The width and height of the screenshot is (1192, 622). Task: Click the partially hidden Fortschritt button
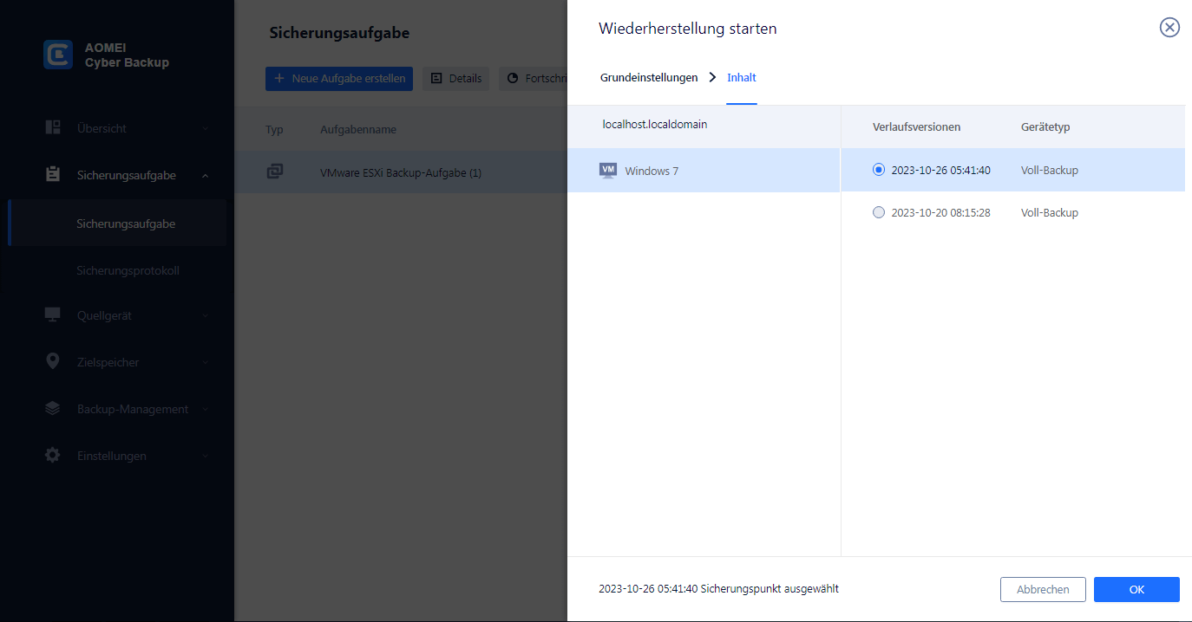(x=534, y=78)
